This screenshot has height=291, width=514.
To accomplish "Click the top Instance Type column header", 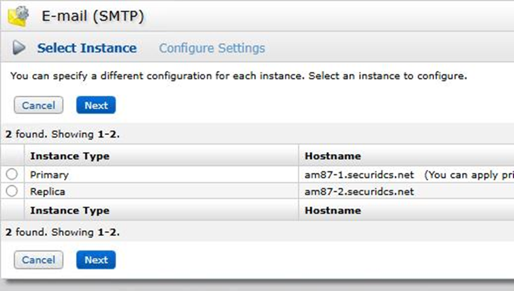I will pos(70,156).
